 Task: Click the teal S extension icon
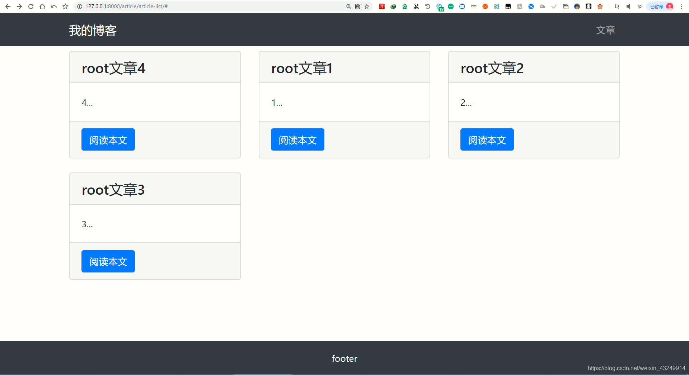click(x=497, y=6)
